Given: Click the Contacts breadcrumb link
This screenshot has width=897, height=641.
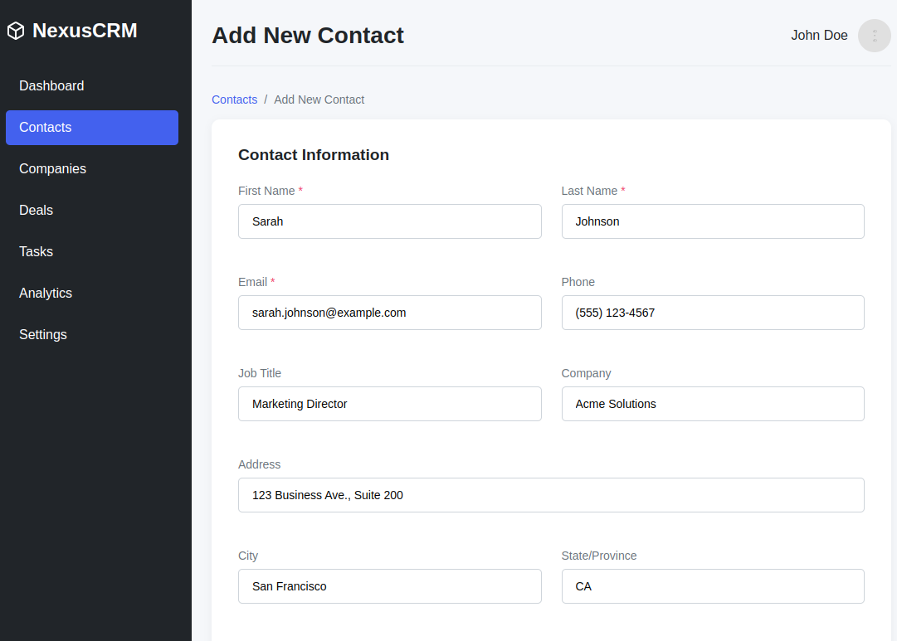Looking at the screenshot, I should (234, 100).
